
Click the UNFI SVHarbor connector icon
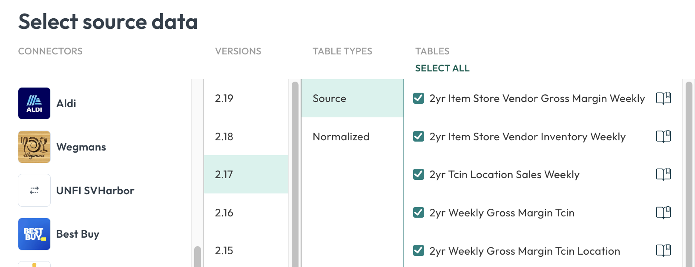(x=34, y=190)
